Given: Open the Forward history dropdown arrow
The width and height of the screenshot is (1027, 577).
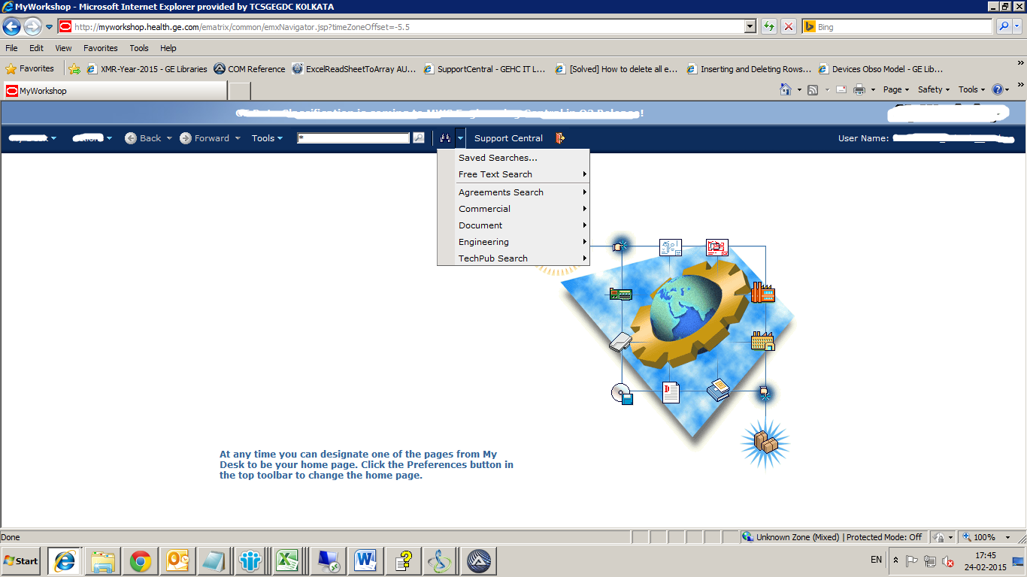Looking at the screenshot, I should pos(238,138).
